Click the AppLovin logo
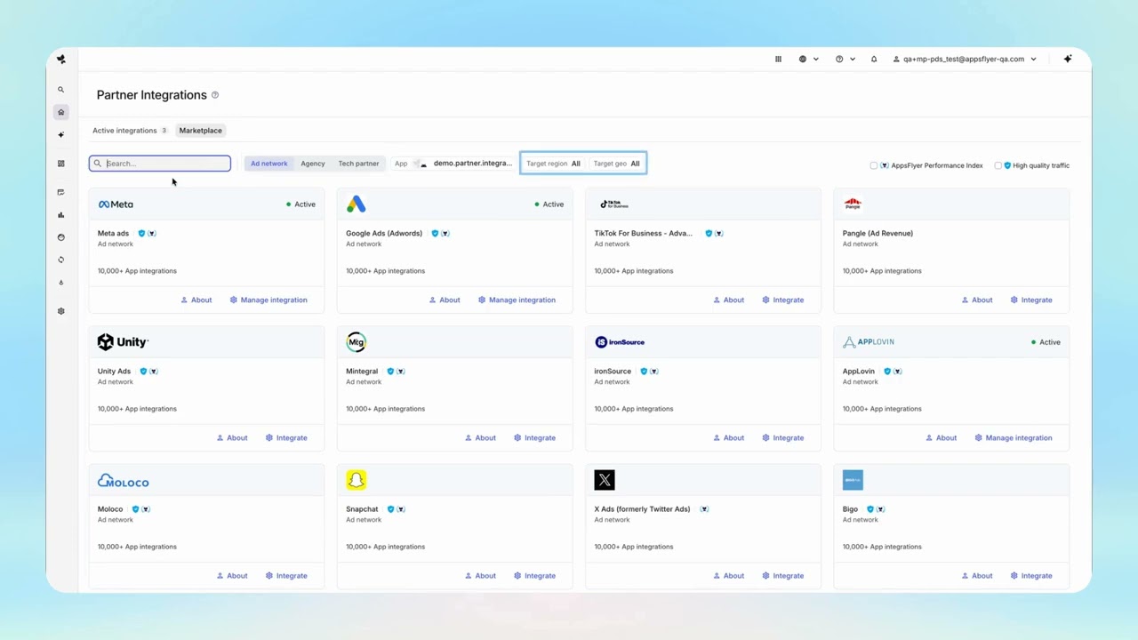This screenshot has width=1138, height=640. 869,342
